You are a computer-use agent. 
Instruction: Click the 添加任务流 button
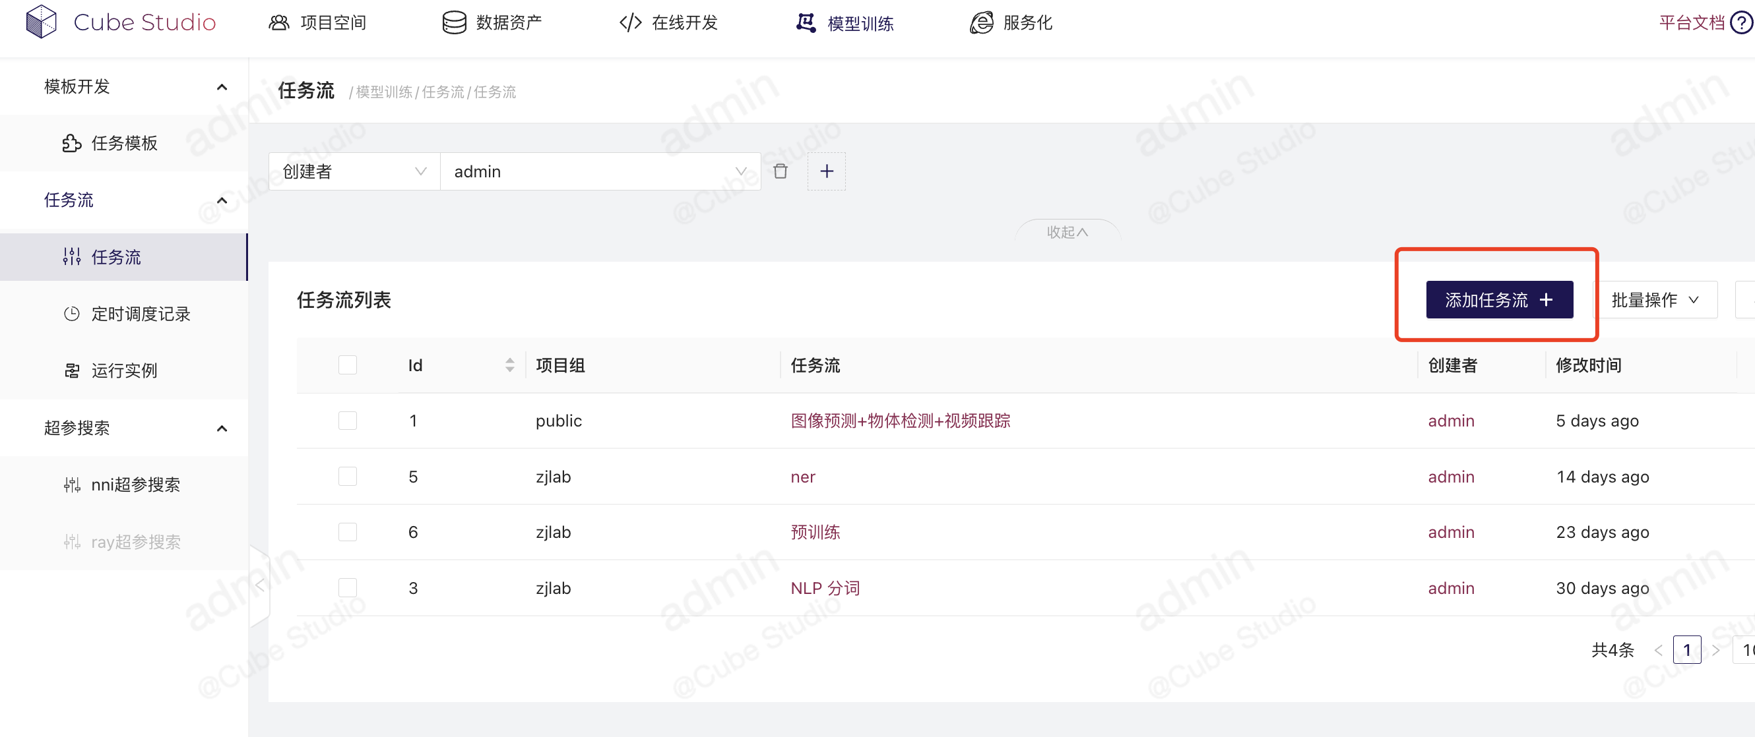tap(1499, 300)
